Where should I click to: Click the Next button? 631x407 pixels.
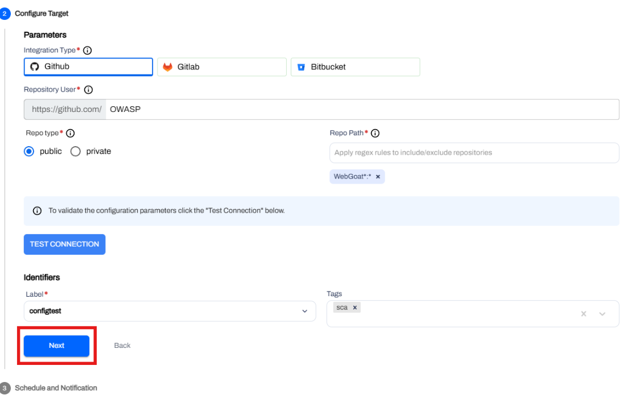(x=56, y=346)
